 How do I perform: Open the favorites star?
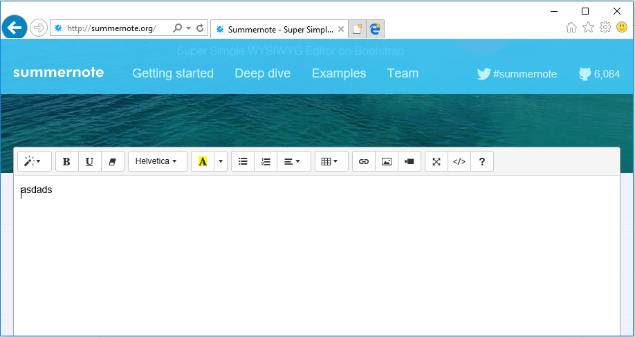pyautogui.click(x=588, y=28)
